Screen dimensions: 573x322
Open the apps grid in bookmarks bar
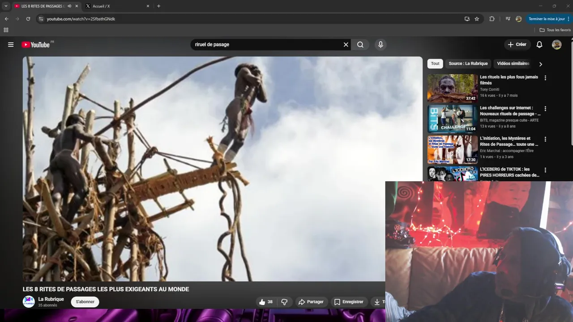[6, 30]
